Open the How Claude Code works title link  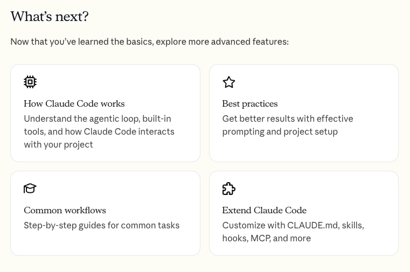pos(74,104)
